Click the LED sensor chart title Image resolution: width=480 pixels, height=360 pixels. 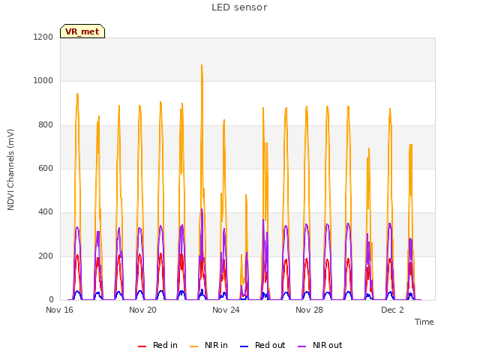[239, 7]
